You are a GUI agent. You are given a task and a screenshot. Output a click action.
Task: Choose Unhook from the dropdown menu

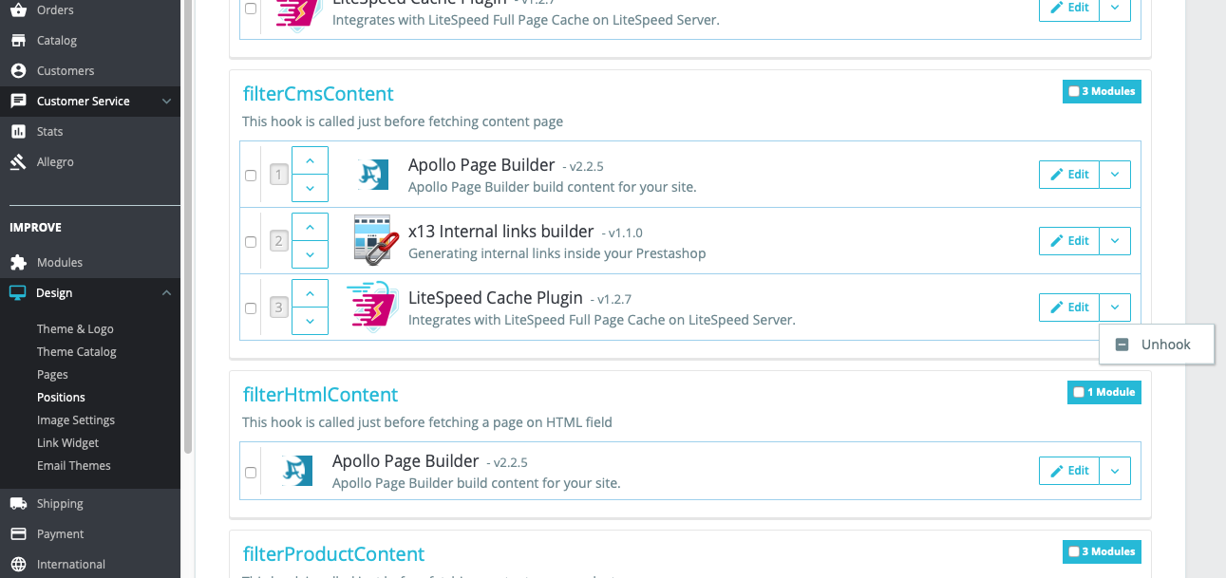1157,345
